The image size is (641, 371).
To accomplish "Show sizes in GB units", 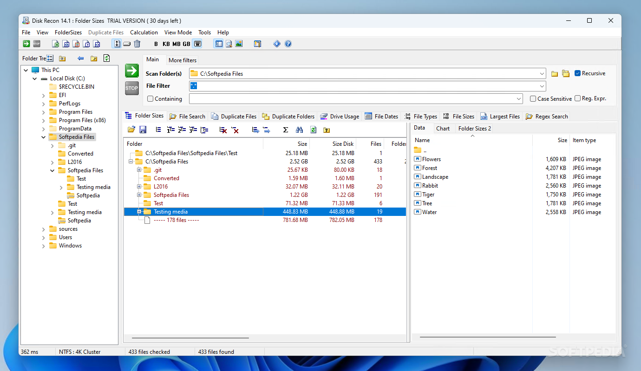I will click(186, 44).
